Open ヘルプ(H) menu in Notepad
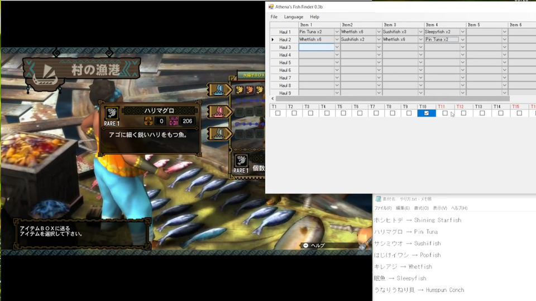Viewport: 536px width, 301px height. point(459,208)
